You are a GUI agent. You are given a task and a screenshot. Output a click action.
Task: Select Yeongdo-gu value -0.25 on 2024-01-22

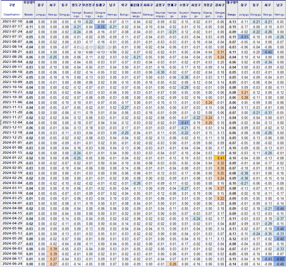(76, 158)
